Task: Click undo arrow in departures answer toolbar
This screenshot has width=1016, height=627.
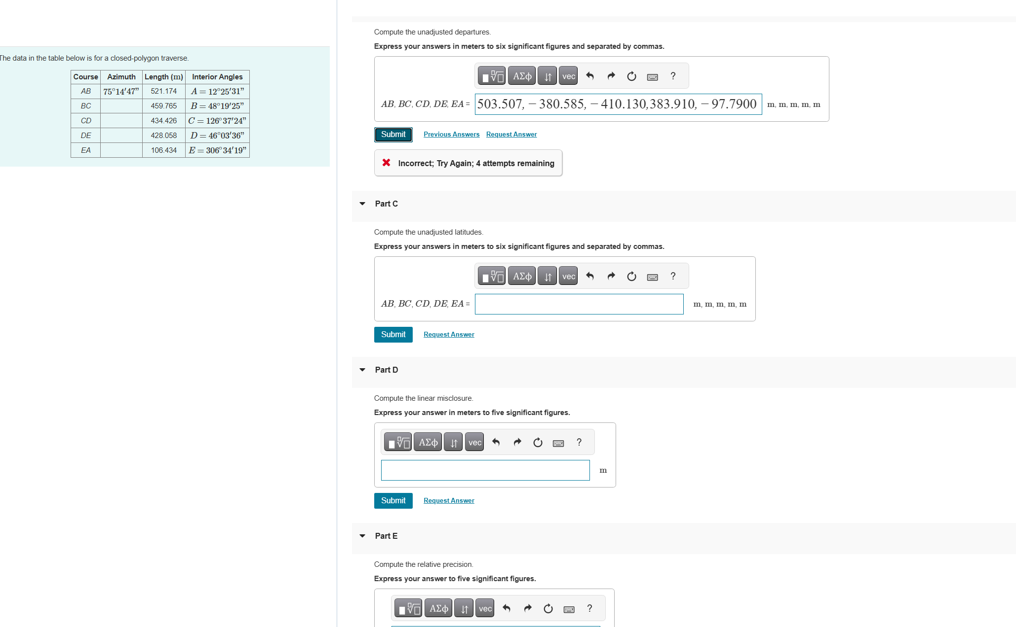Action: tap(590, 76)
